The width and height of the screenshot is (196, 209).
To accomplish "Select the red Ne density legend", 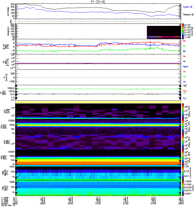I will (185, 56).
